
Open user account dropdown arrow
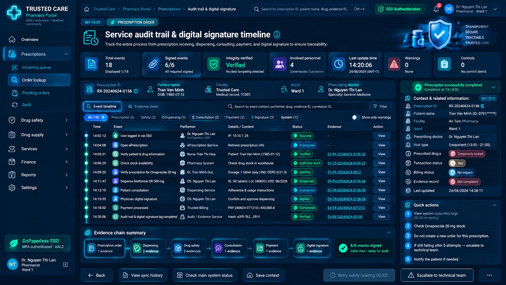(495, 9)
